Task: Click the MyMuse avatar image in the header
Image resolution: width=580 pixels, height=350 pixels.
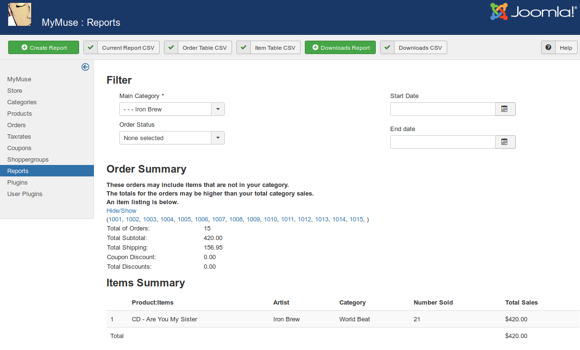Action: click(20, 15)
